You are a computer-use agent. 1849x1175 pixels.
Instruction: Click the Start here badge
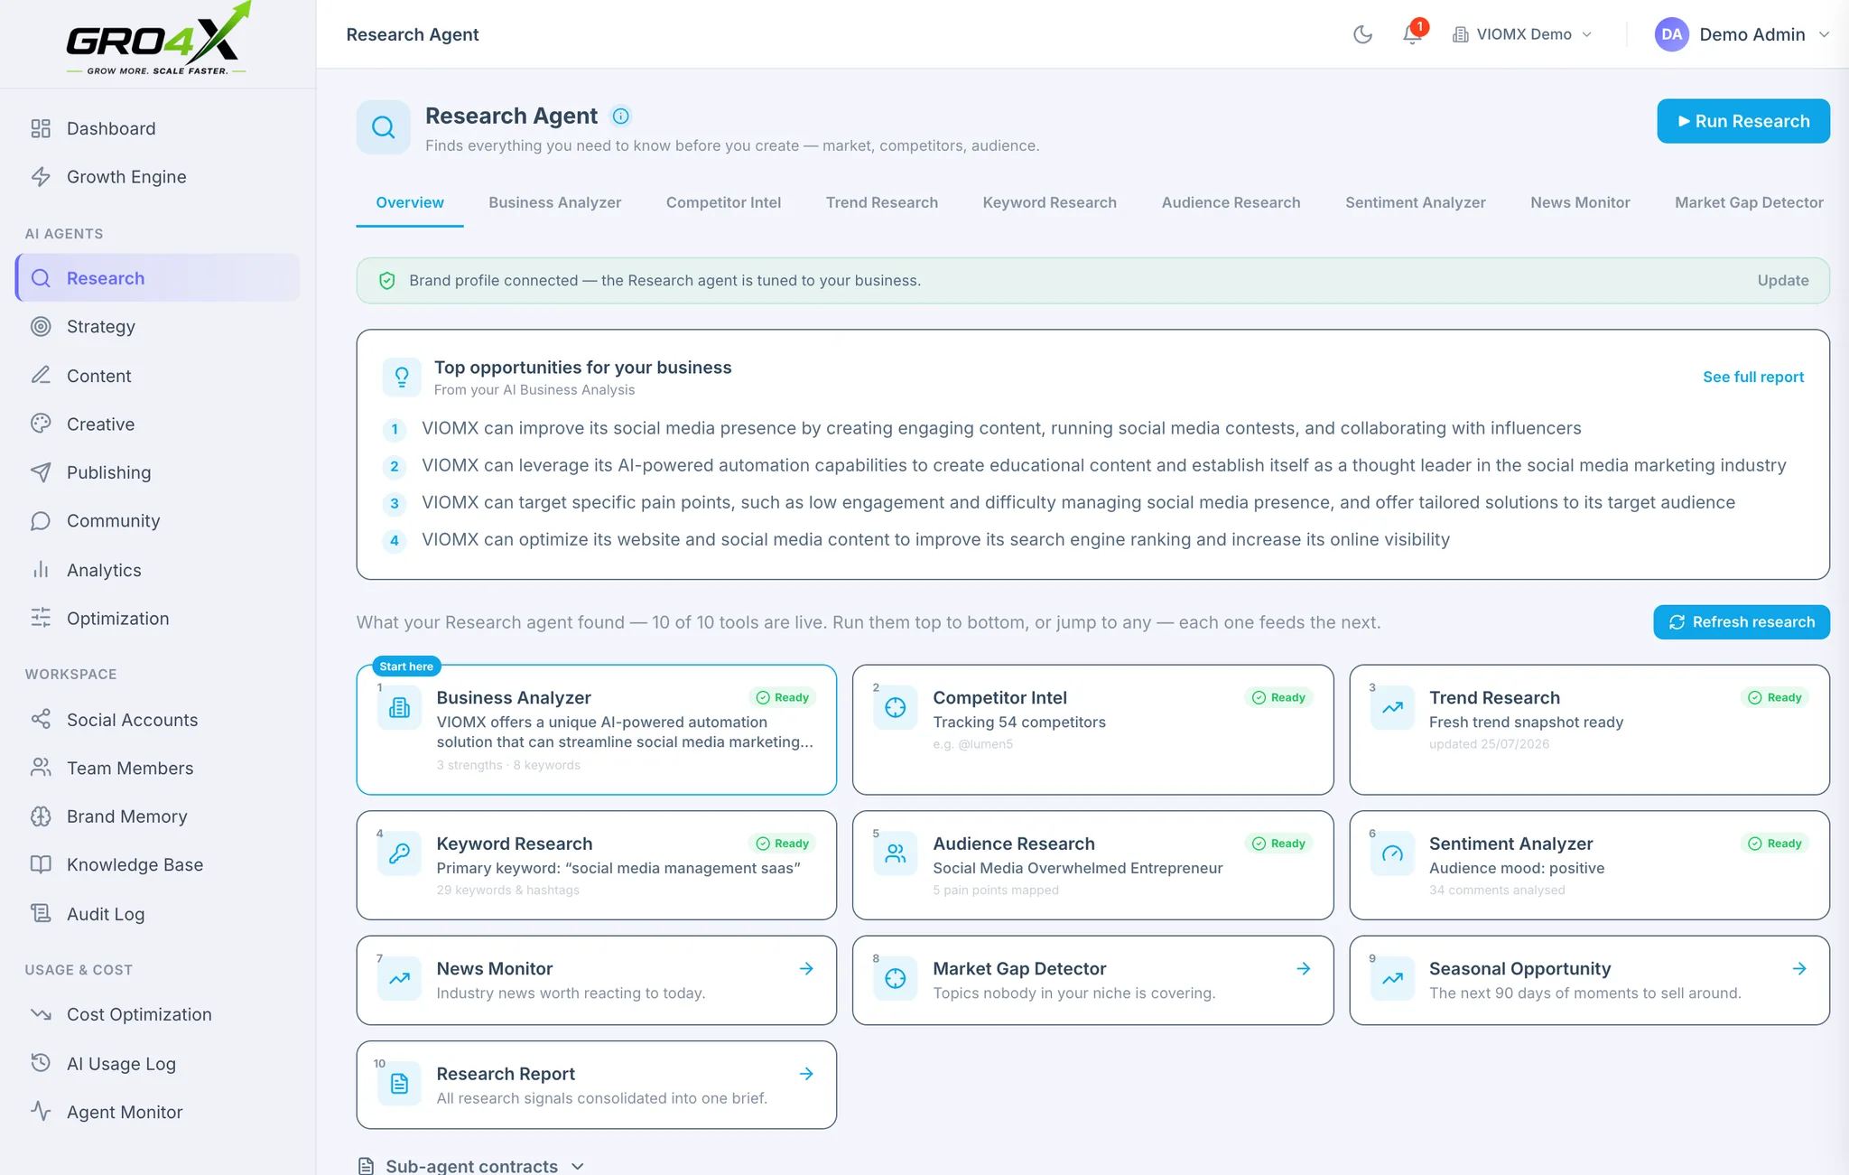point(406,667)
